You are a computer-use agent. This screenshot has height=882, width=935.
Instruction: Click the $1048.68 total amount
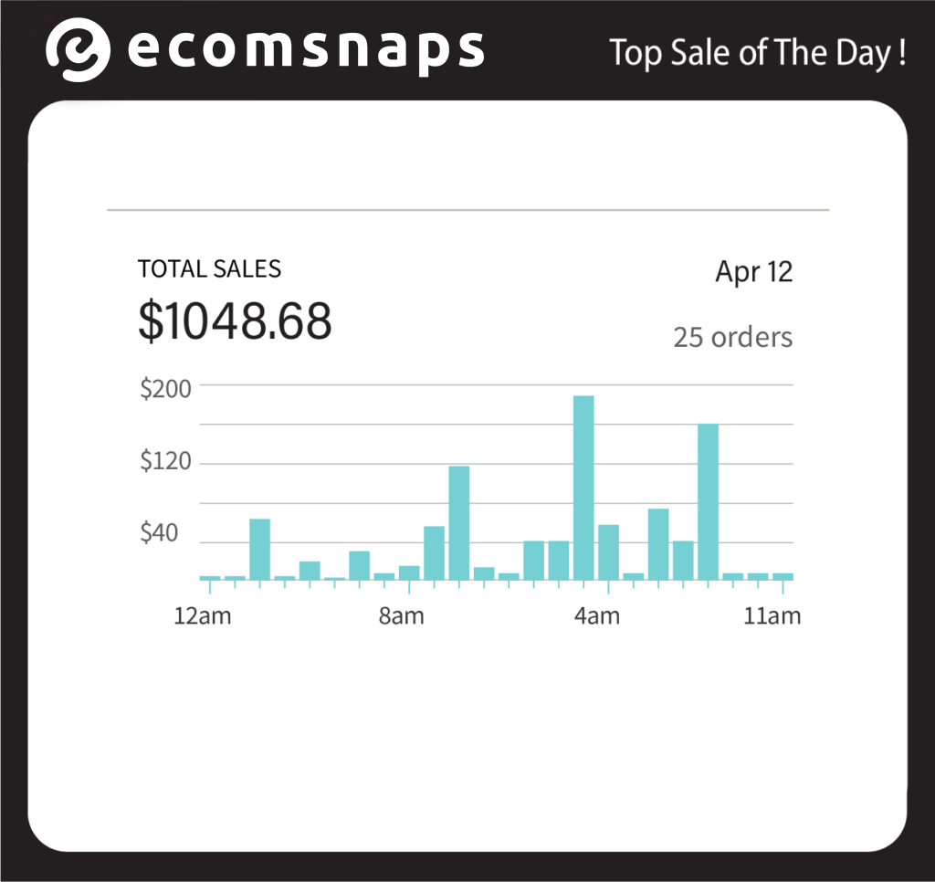pos(235,320)
